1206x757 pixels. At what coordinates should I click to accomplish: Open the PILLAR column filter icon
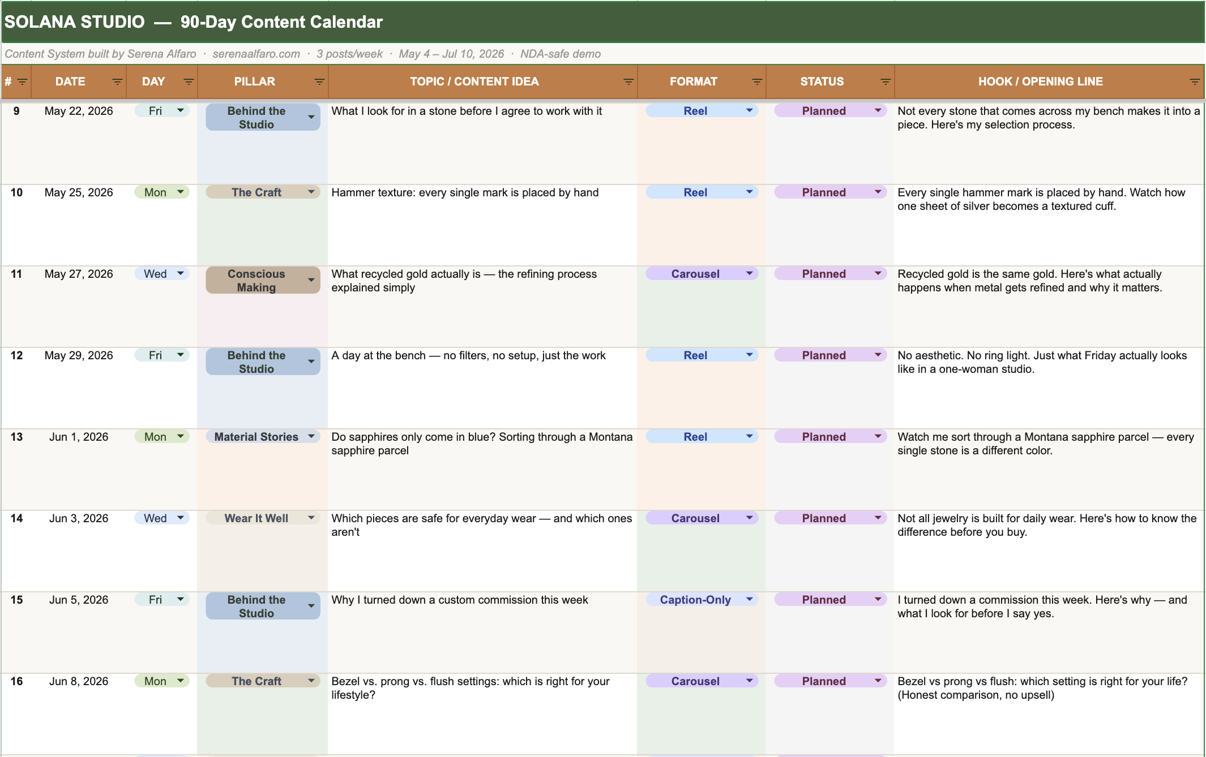319,81
